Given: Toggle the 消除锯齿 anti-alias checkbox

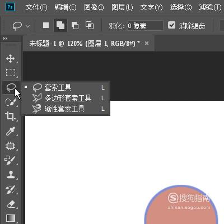Looking at the screenshot, I should pos(171,25).
